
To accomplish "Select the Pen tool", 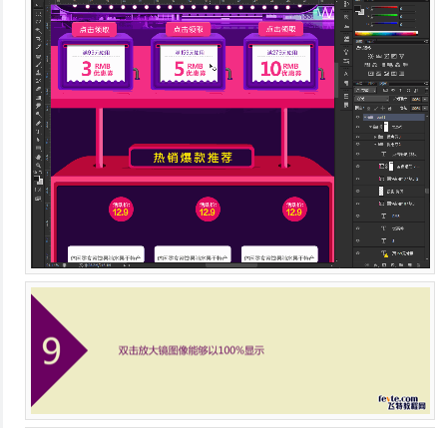I will [x=39, y=123].
